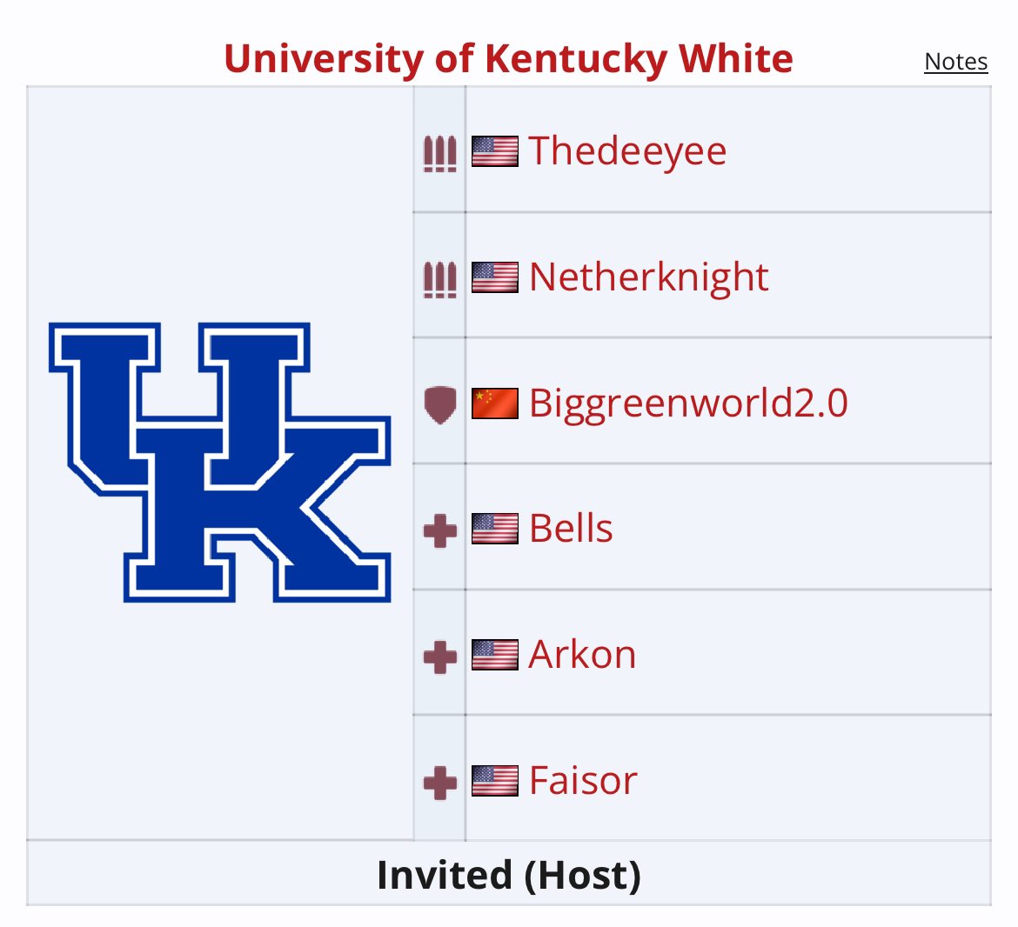Click the damage role icon beside Netherknight
This screenshot has height=927, width=1018.
pos(439,280)
